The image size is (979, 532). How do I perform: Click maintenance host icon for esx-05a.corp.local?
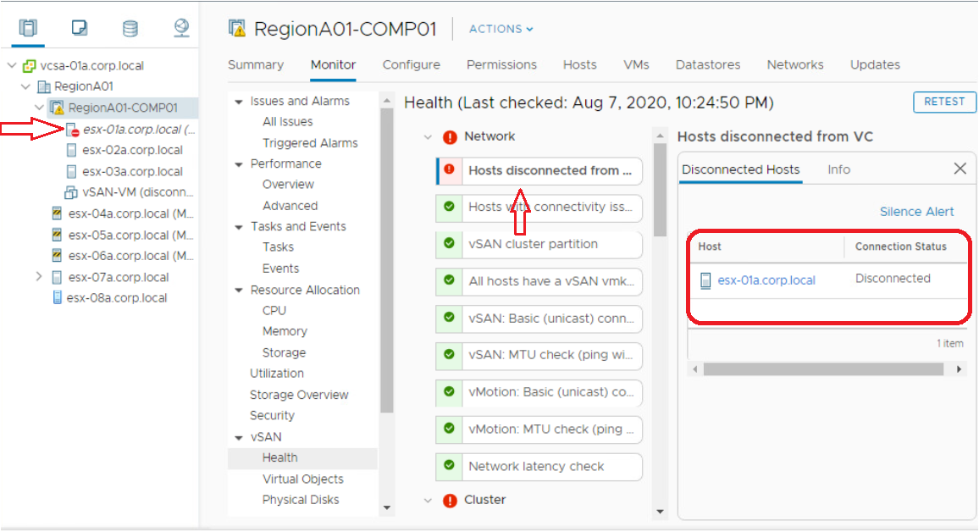click(x=57, y=235)
